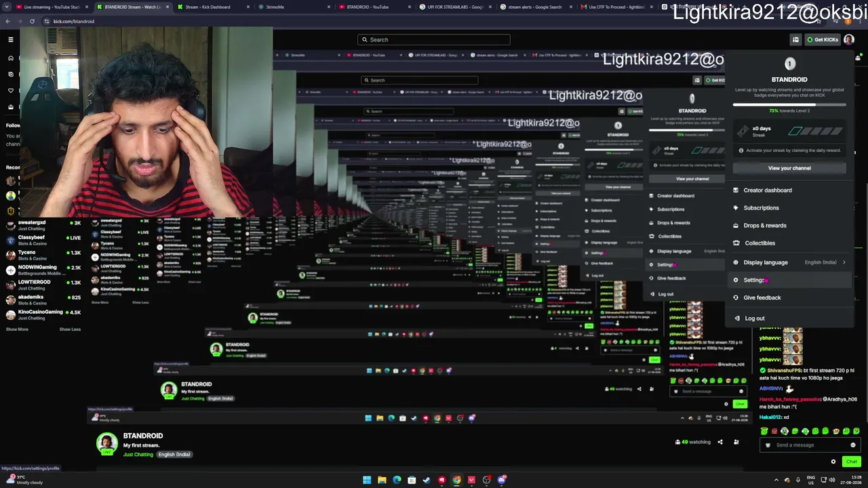
Task: Open sweatergxd recommended channel
Action: 43,225
